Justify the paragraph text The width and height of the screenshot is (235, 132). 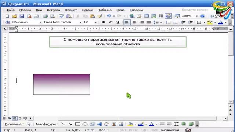coord(148,22)
